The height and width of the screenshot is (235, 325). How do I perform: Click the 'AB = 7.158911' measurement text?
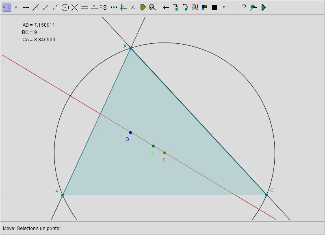[x=39, y=25]
